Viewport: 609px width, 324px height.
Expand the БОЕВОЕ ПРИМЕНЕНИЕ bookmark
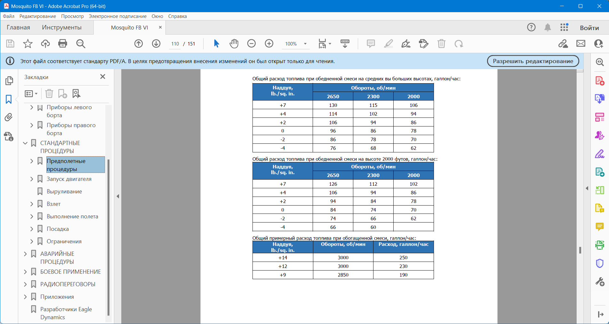pyautogui.click(x=26, y=272)
